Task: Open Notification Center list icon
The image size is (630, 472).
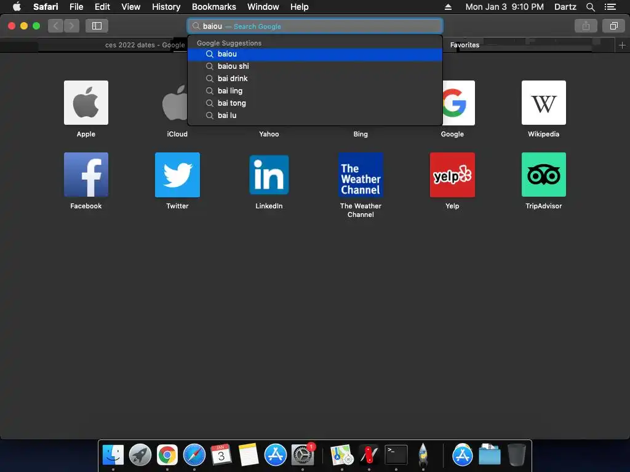Action: point(610,7)
